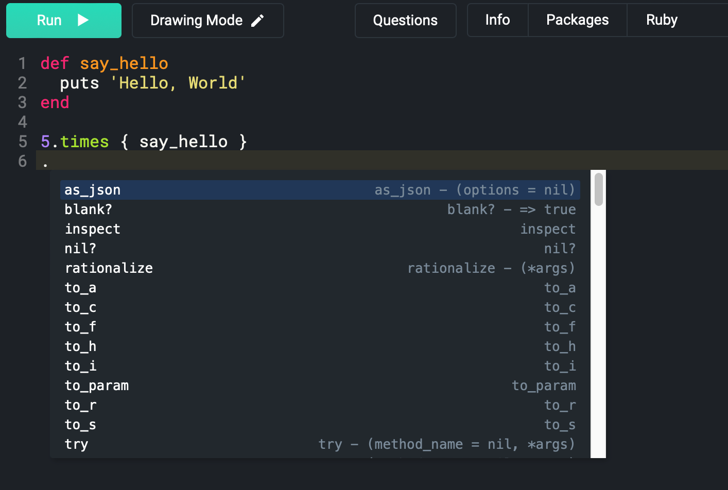Click line number 5 in the gutter
The height and width of the screenshot is (490, 728).
click(x=22, y=142)
